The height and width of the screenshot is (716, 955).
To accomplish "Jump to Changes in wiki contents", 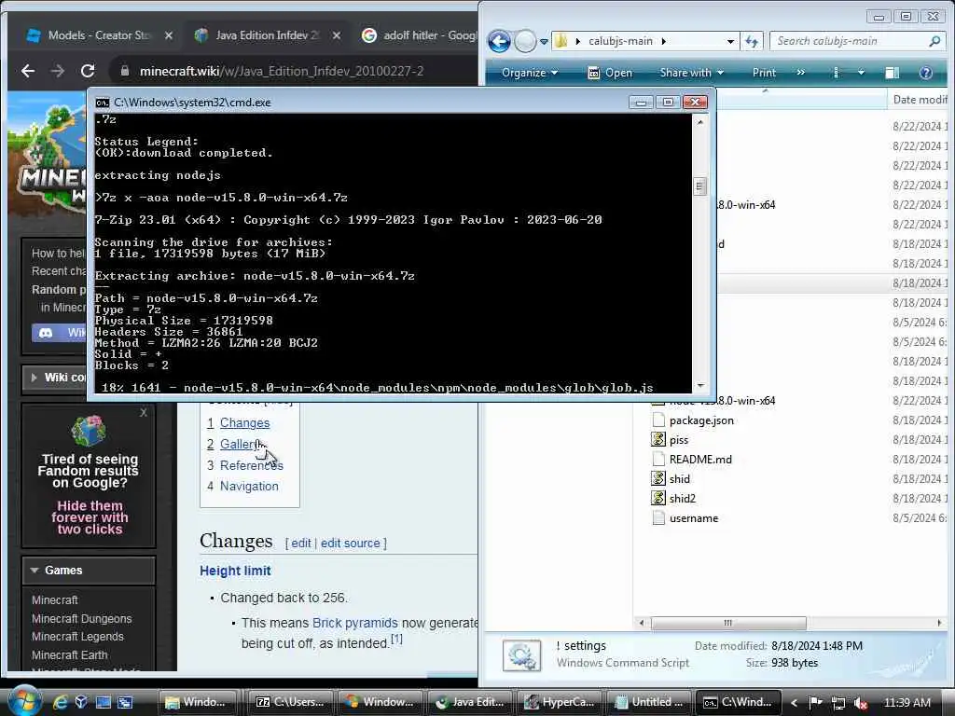I will coord(245,422).
